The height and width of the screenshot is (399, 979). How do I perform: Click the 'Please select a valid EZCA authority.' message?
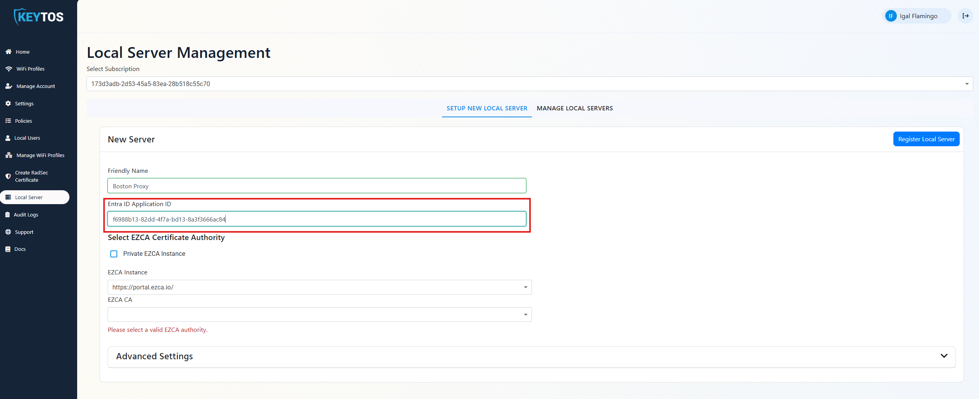tap(157, 330)
